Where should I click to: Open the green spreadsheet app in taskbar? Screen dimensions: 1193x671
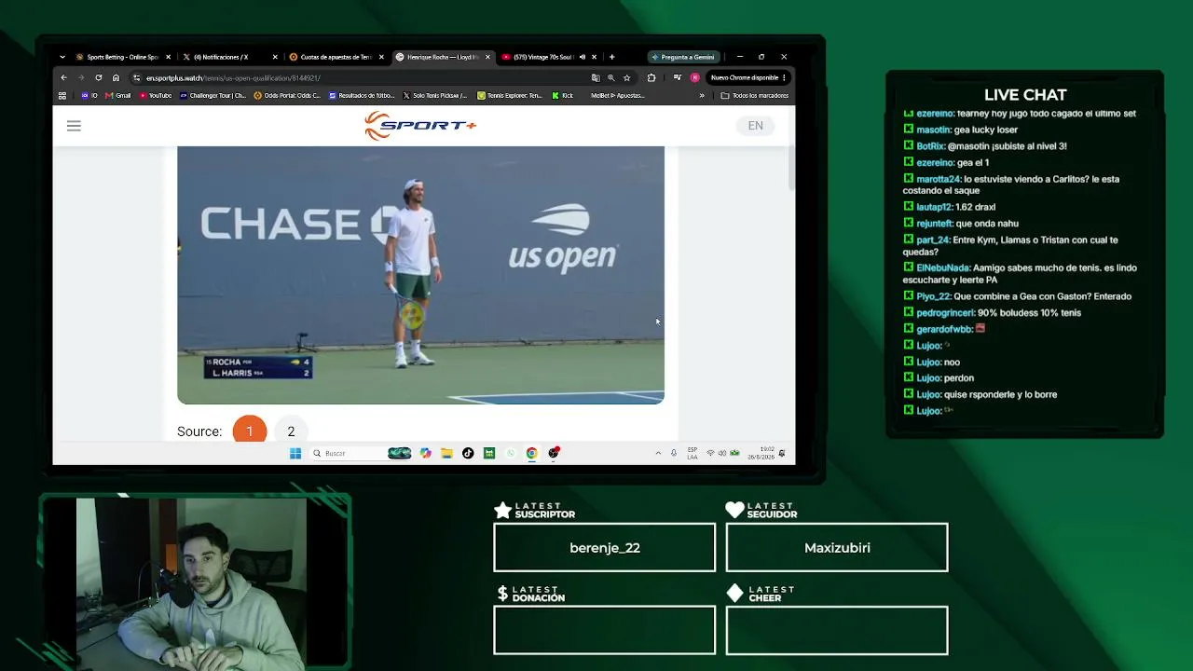pos(489,453)
